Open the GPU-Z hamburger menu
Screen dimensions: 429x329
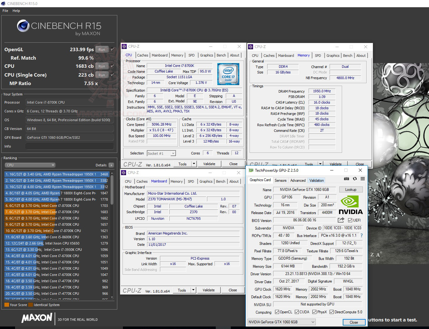(363, 179)
